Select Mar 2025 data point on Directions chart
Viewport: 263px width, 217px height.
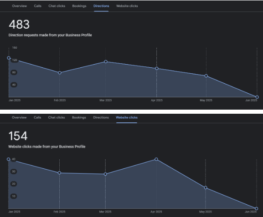tap(106, 61)
